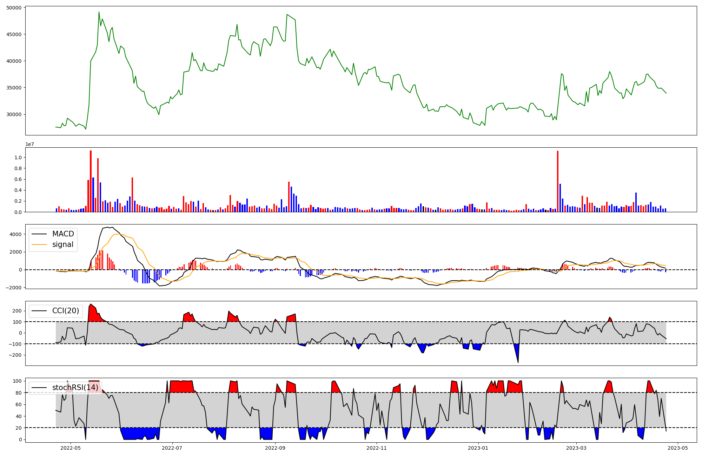This screenshot has width=702, height=456.
Task: Click the orange signal line legend swatch
Action: click(39, 244)
